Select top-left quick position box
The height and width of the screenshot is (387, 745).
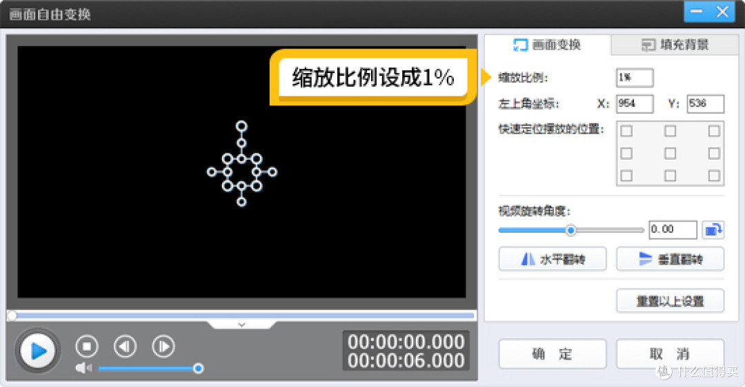click(x=626, y=131)
